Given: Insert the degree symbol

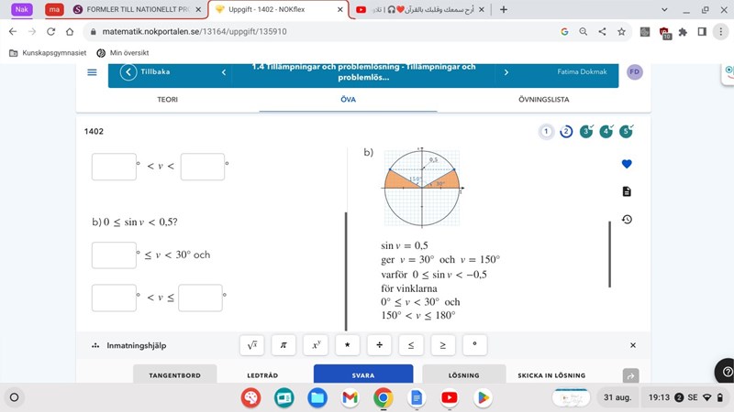Looking at the screenshot, I should (473, 345).
